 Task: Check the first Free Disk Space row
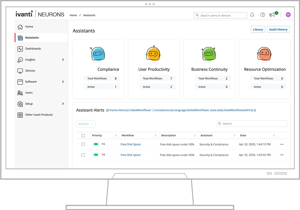click(x=83, y=144)
